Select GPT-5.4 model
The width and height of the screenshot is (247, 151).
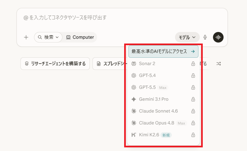point(163,75)
